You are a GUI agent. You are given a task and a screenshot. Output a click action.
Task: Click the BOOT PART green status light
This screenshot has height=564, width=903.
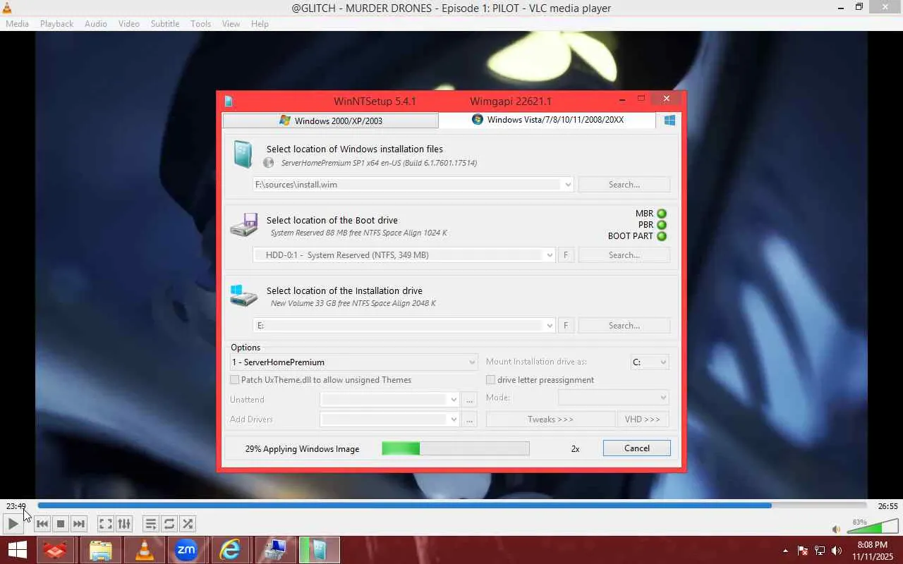[x=662, y=236]
